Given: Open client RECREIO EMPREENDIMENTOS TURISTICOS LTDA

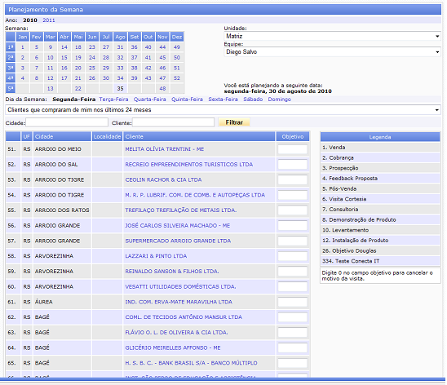Looking at the screenshot, I should pyautogui.click(x=189, y=165).
